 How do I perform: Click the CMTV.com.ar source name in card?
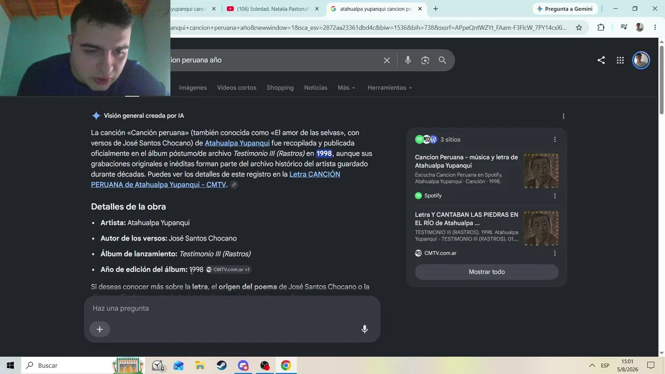[441, 253]
